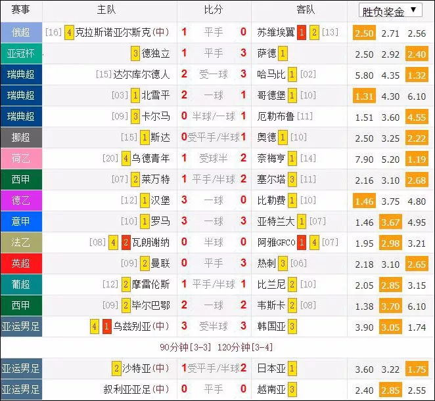Click highlighted odds 3.67 in 罗马 row
This screenshot has width=435, height=401.
click(390, 222)
